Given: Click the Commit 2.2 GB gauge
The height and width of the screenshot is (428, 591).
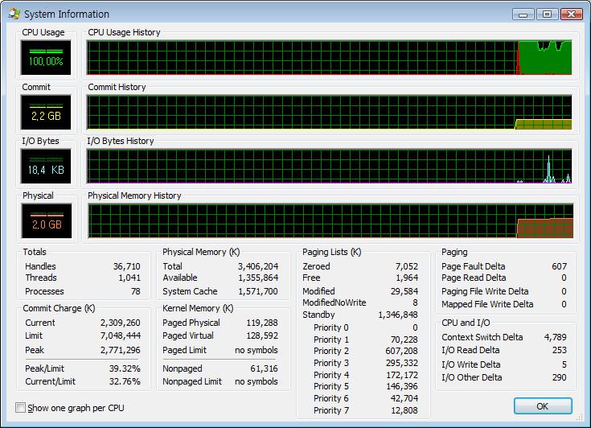Looking at the screenshot, I should (x=46, y=112).
